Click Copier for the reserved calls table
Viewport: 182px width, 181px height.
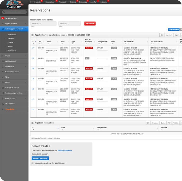click(x=177, y=35)
